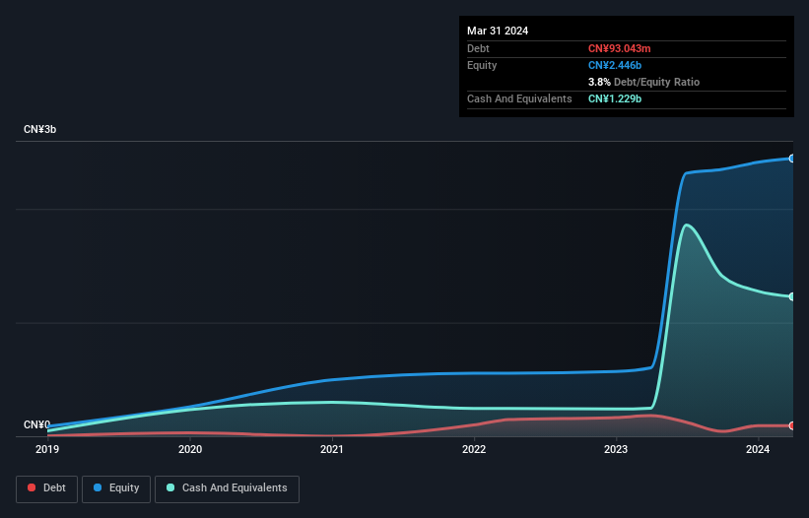Click the CN¥3b y-axis label
809x518 pixels.
(x=39, y=129)
